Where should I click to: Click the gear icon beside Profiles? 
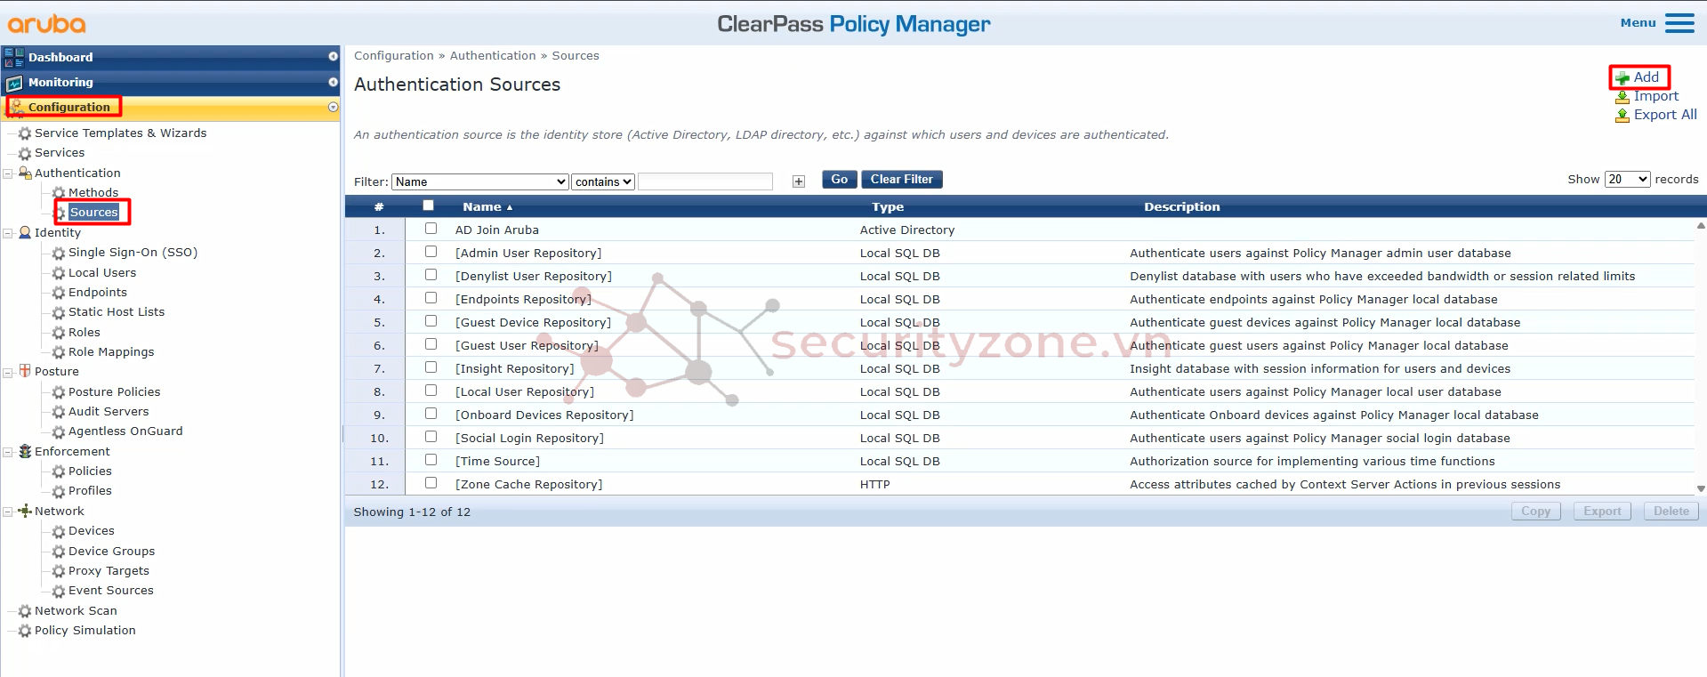click(59, 492)
